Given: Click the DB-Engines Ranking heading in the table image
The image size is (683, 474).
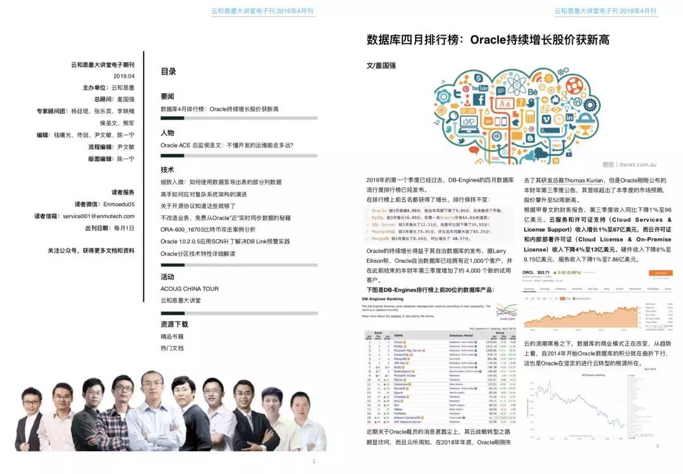Looking at the screenshot, I should (x=383, y=299).
